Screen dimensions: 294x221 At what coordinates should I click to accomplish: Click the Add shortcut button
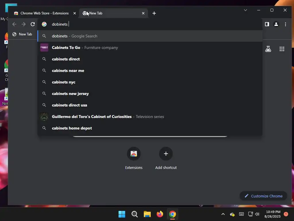pyautogui.click(x=166, y=158)
